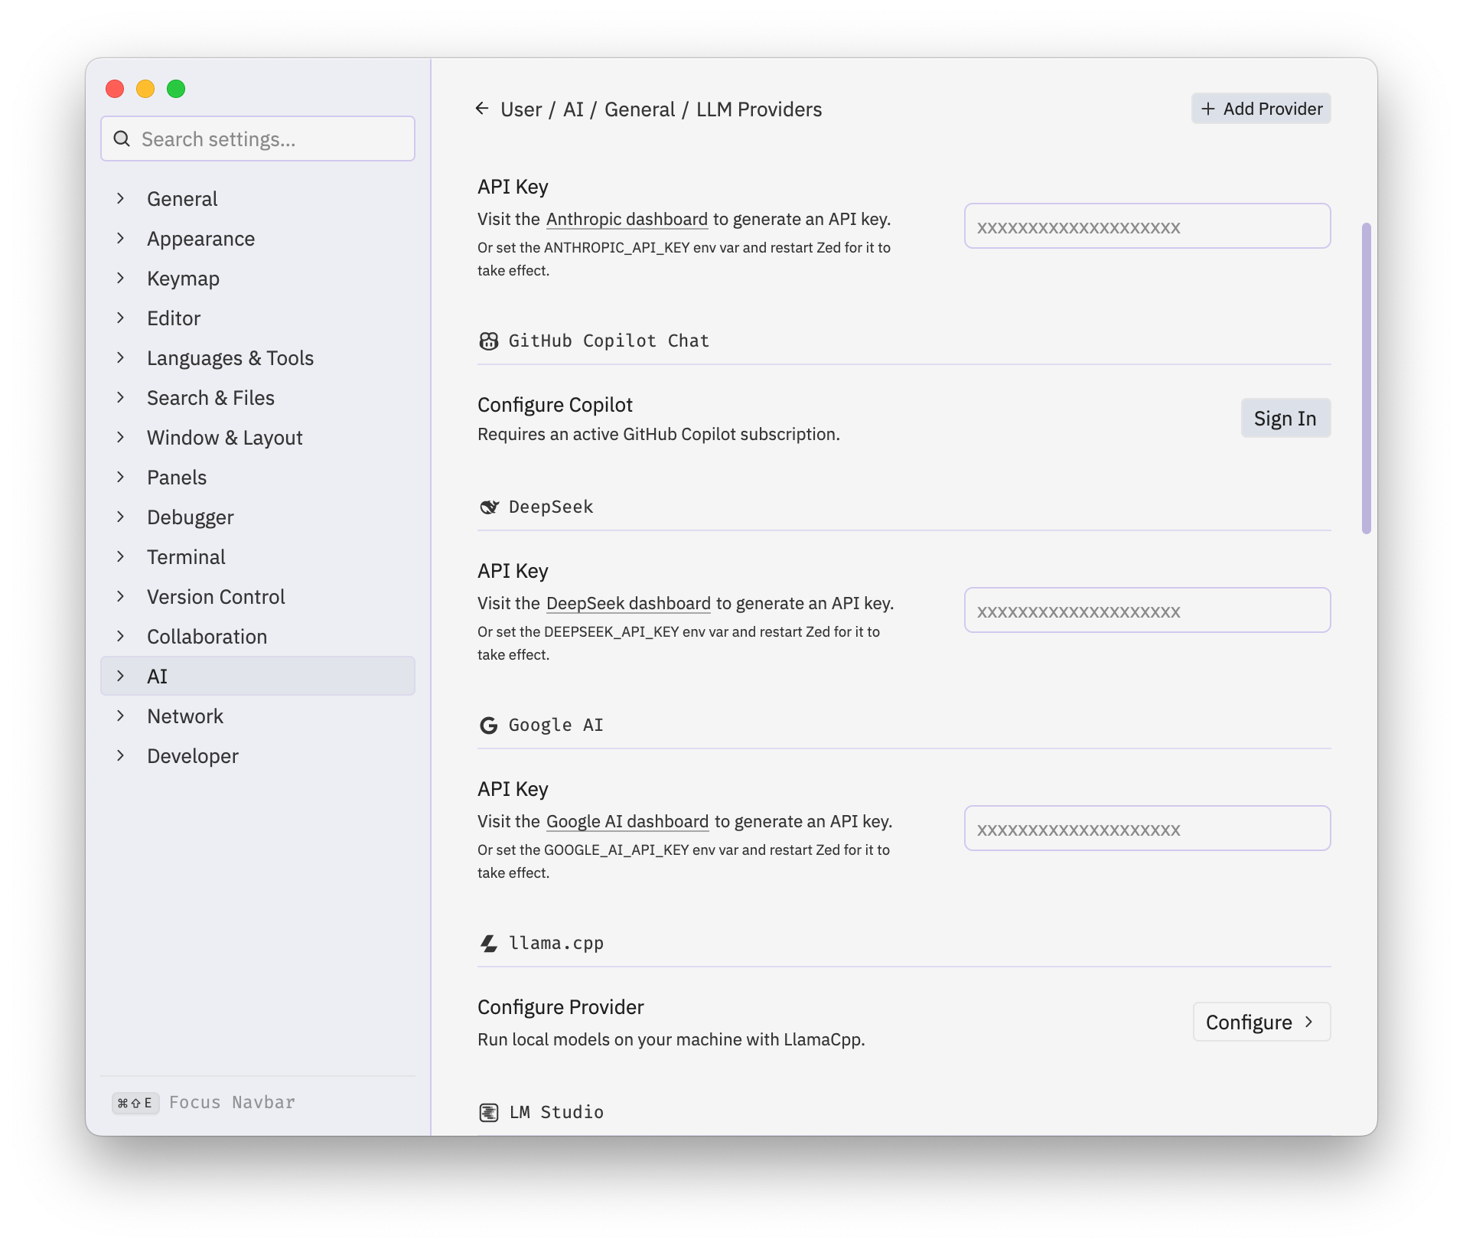Expand the Editor section chevron

click(x=120, y=318)
